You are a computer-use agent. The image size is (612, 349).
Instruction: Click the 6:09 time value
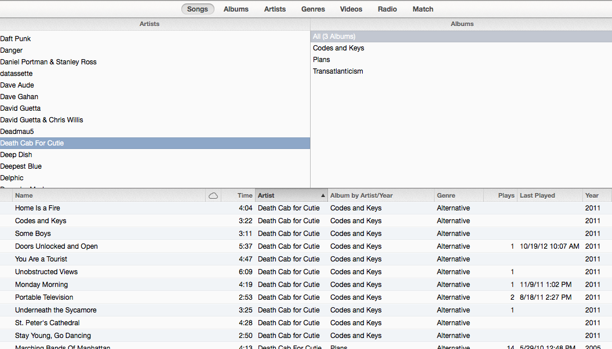coord(246,272)
